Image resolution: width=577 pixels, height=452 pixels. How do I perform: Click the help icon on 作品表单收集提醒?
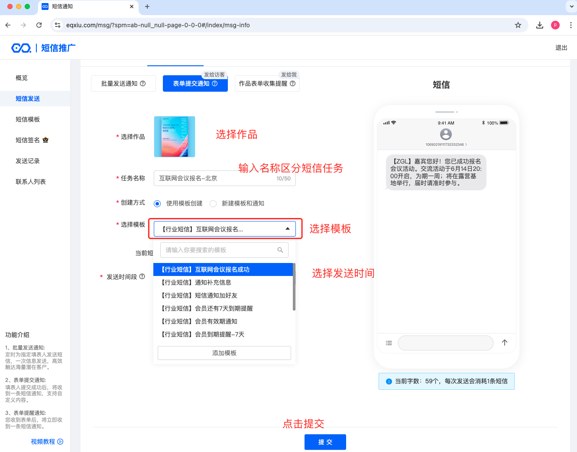(293, 83)
